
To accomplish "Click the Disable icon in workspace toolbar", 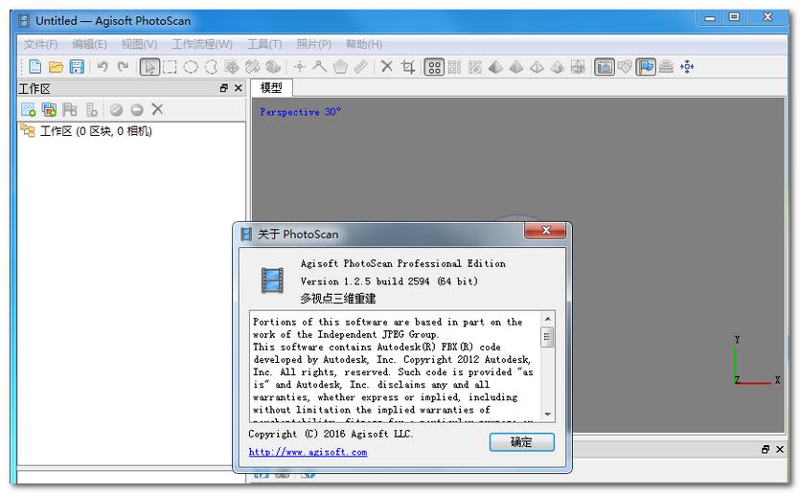I will tap(137, 109).
